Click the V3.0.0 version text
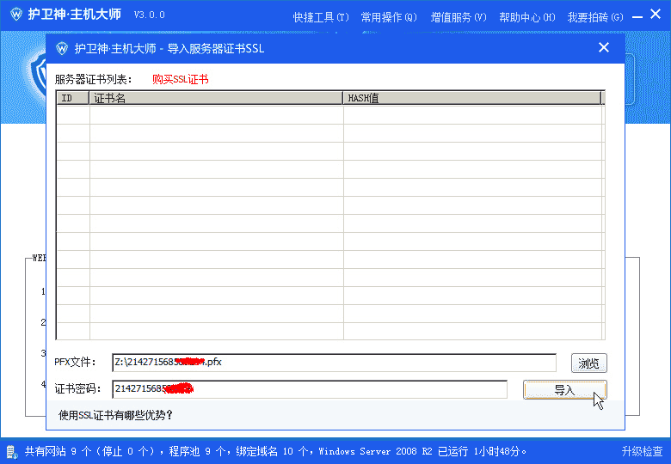Image resolution: width=671 pixels, height=464 pixels. [150, 15]
